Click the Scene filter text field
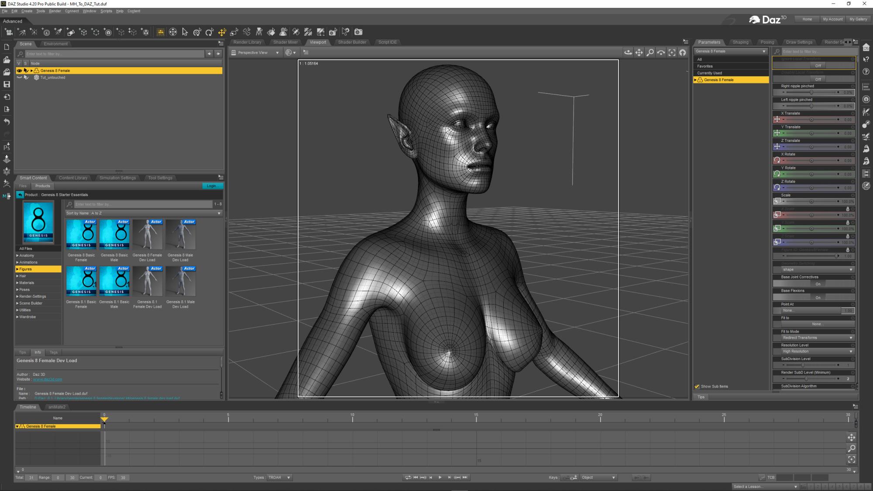Image resolution: width=873 pixels, height=491 pixels. point(114,54)
